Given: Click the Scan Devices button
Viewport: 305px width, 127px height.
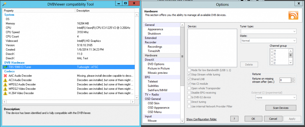Looking at the screenshot, I should 281,108.
